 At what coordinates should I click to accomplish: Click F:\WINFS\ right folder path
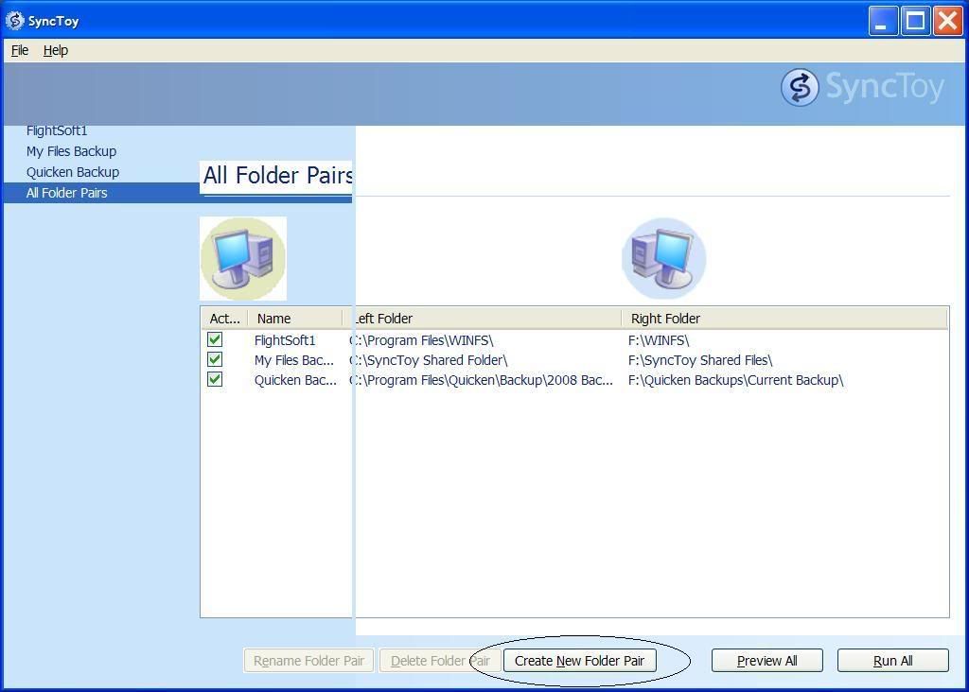click(659, 340)
